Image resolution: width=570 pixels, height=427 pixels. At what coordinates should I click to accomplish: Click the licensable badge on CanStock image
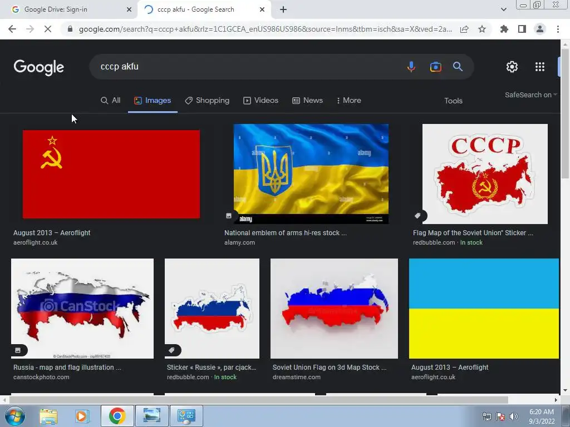(18, 350)
